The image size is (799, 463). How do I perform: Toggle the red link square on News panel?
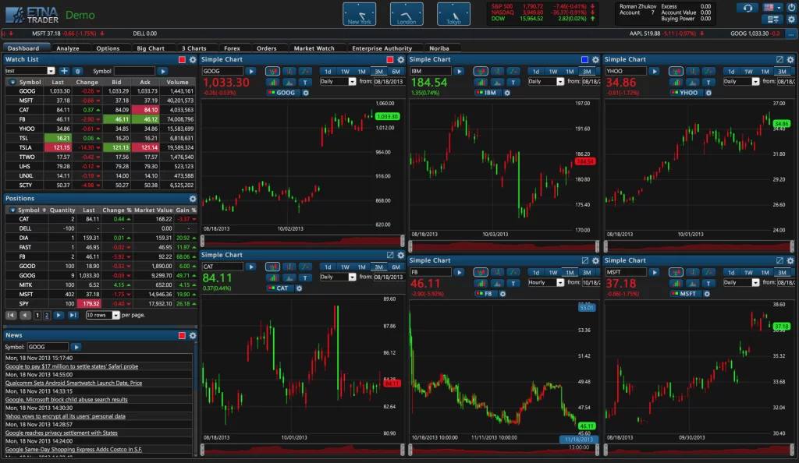pos(182,335)
